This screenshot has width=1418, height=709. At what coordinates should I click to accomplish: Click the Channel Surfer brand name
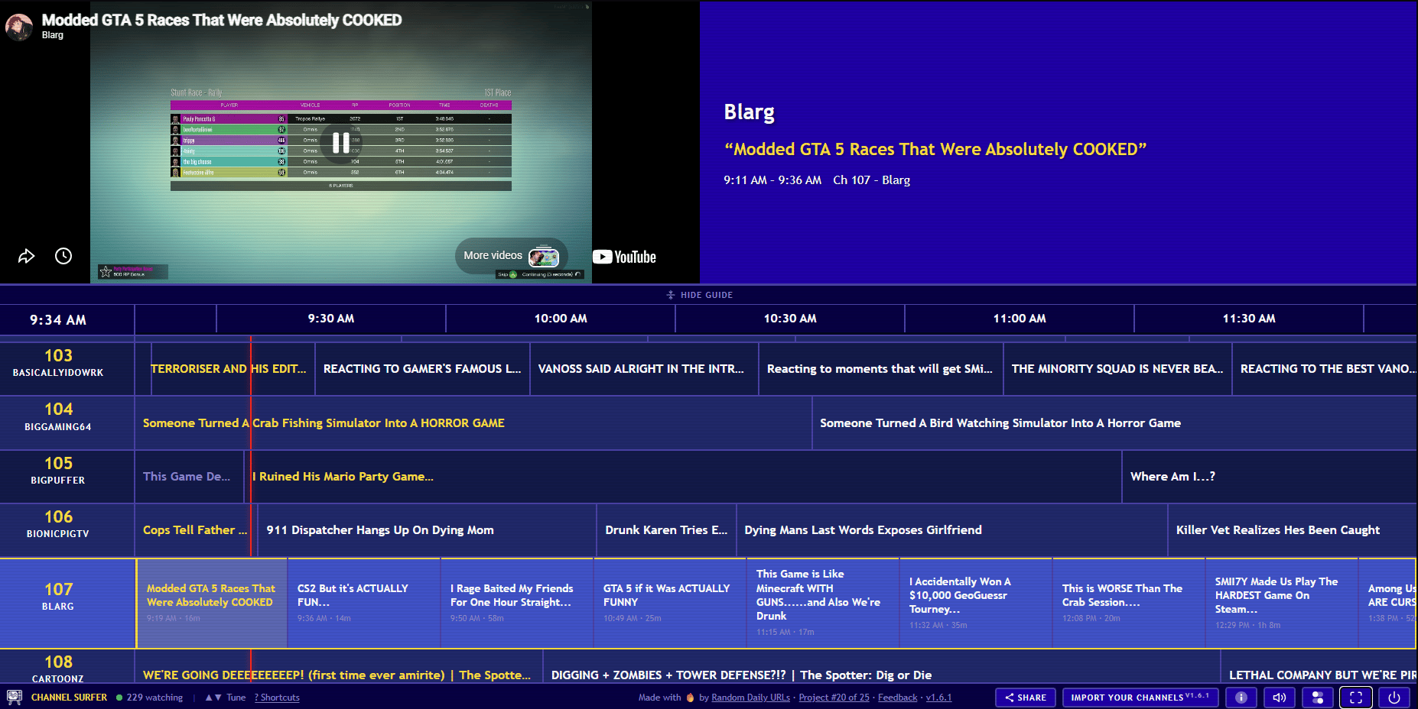(x=69, y=698)
